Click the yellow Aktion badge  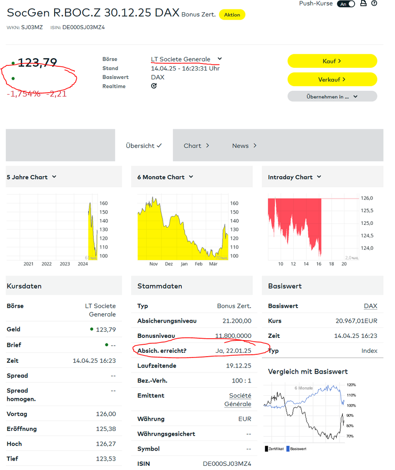click(x=232, y=15)
